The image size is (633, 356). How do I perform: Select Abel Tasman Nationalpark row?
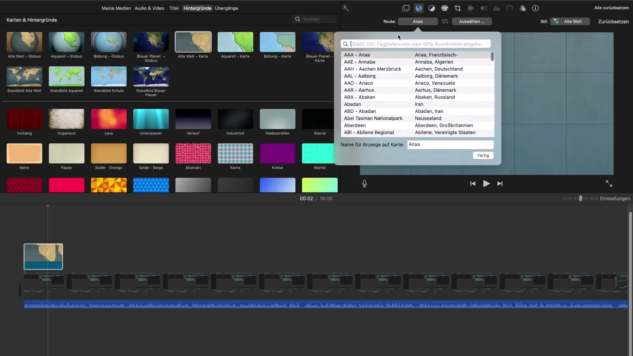tap(417, 118)
